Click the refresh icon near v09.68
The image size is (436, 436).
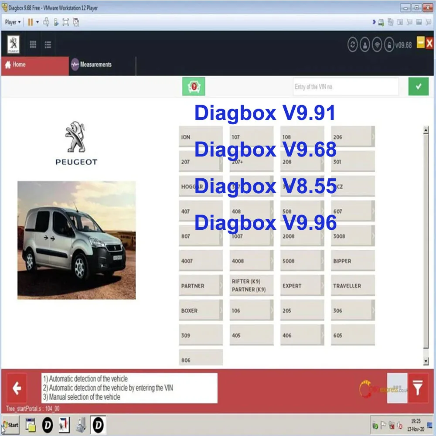(353, 44)
